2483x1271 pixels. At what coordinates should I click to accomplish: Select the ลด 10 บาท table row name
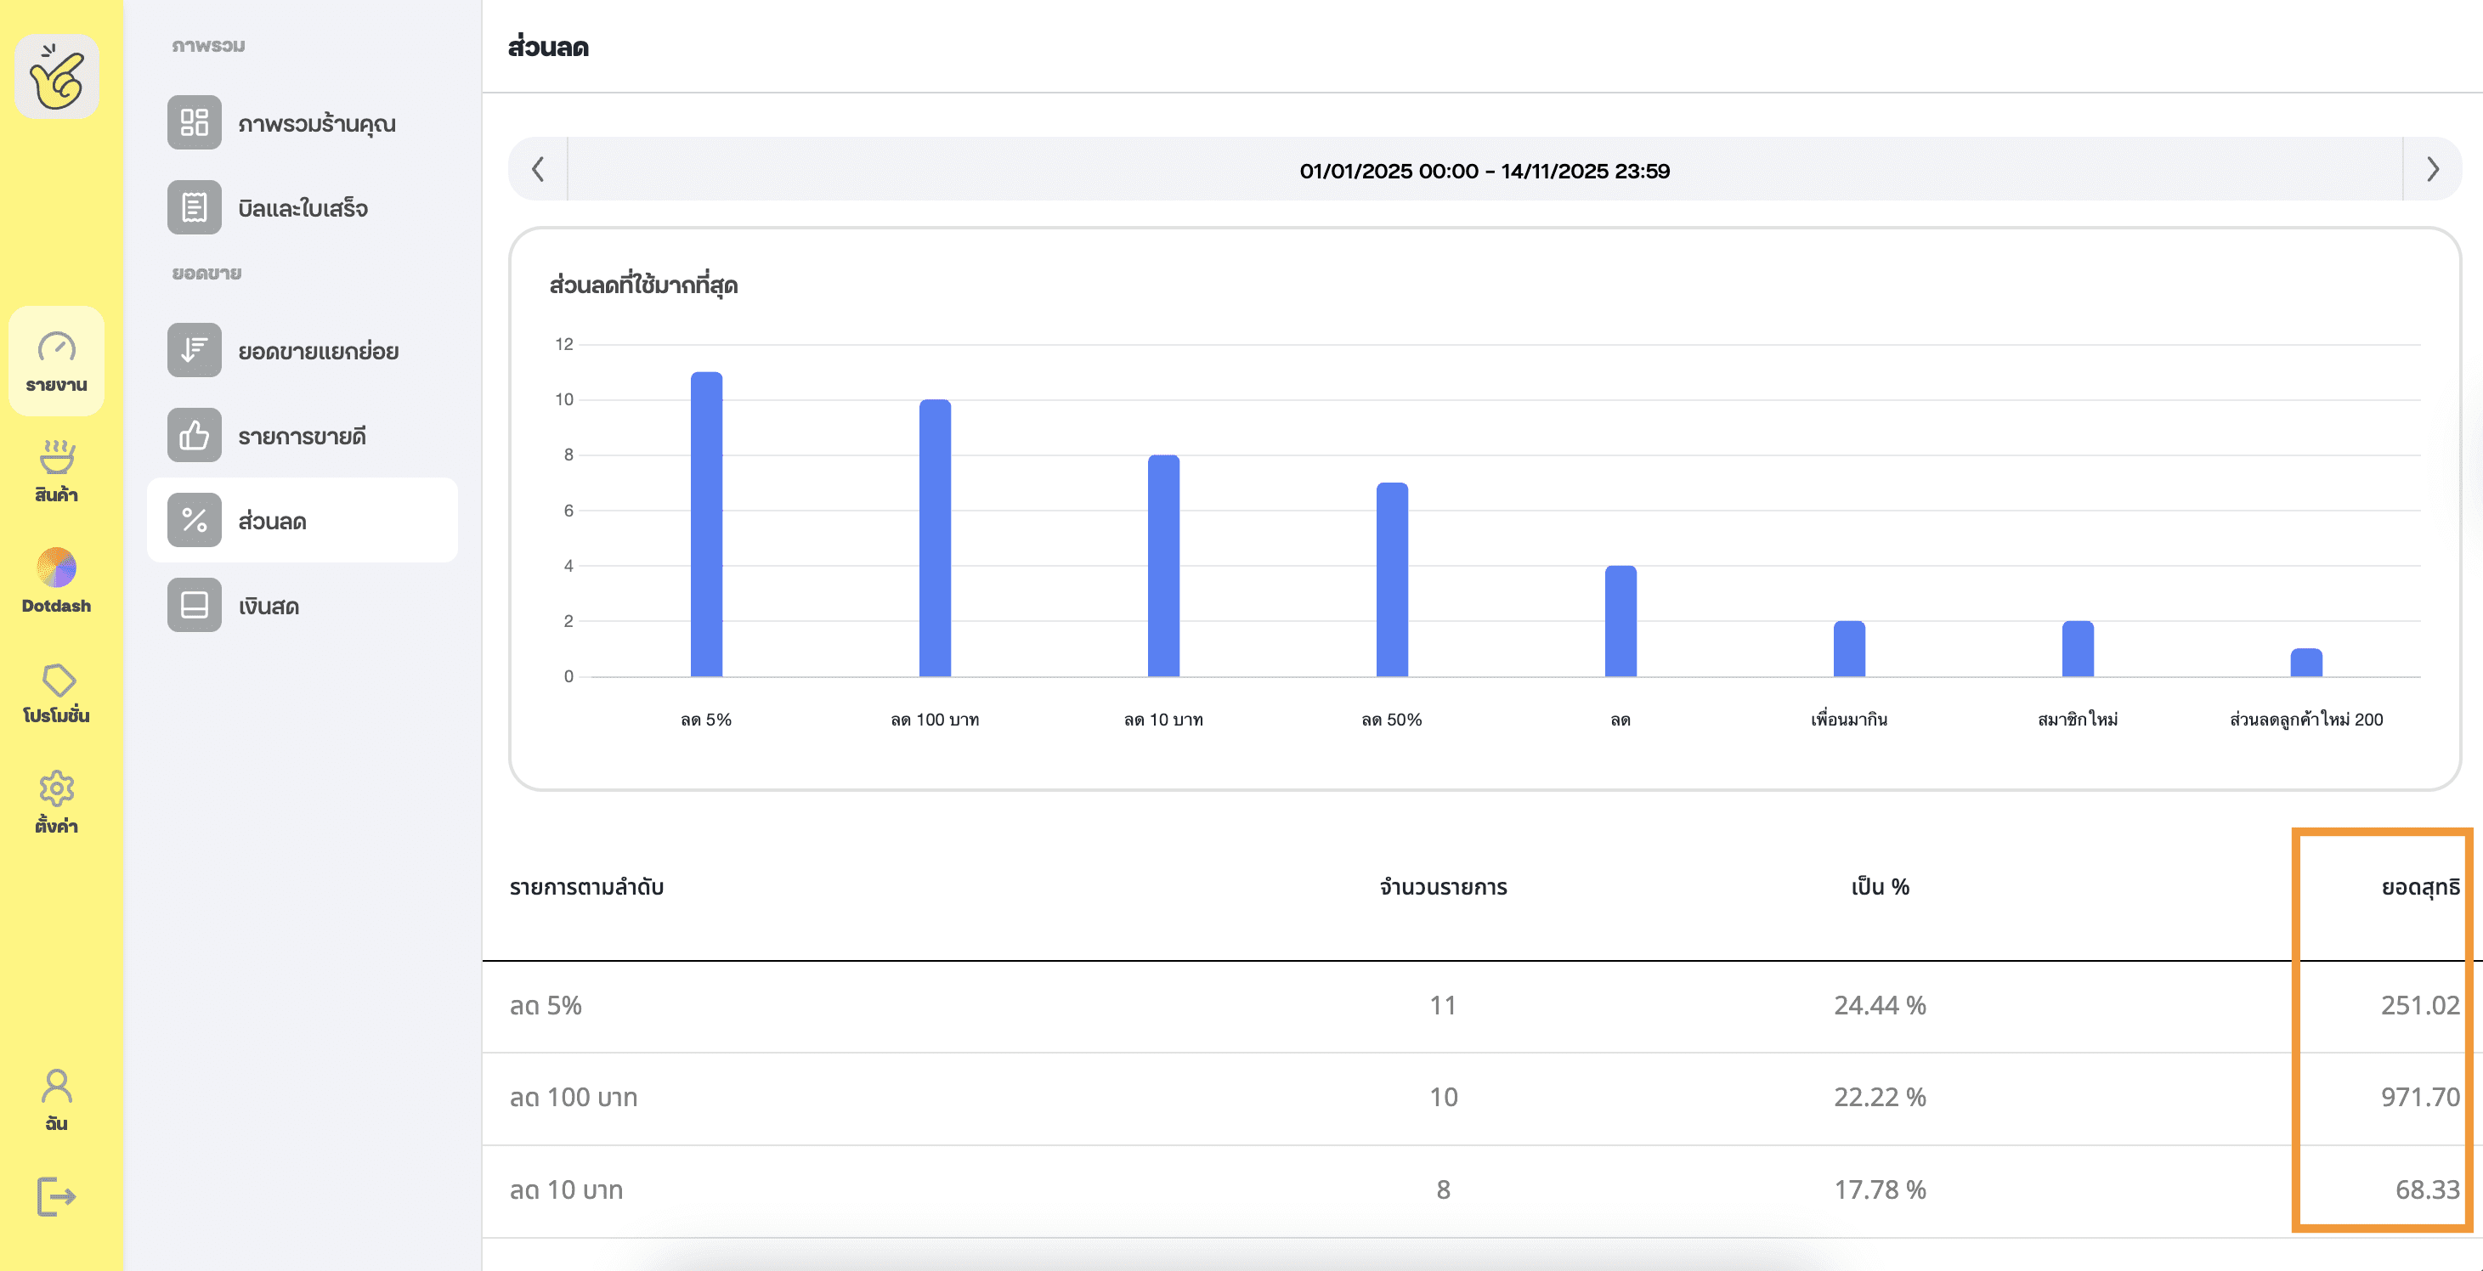(566, 1190)
